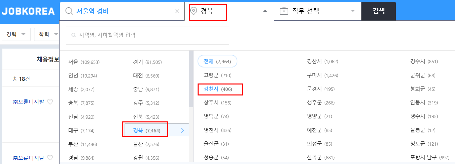Clear the keyword with the X icon
The width and height of the screenshot is (455, 164).
177,11
